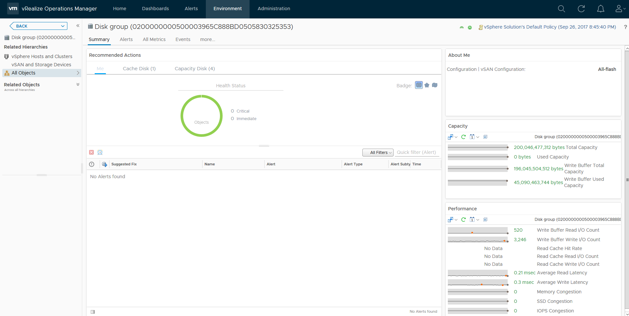
Task: Open vSphere Solution's Default Policy link
Action: pyautogui.click(x=550, y=27)
